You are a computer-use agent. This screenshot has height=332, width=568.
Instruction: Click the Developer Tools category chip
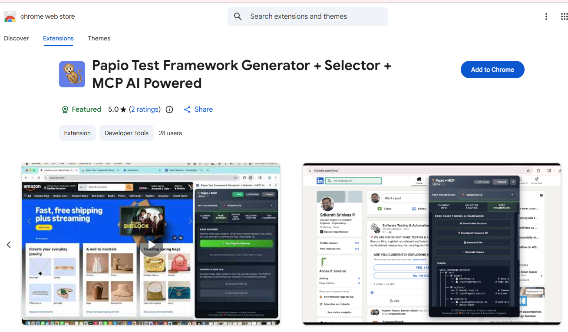coord(126,133)
